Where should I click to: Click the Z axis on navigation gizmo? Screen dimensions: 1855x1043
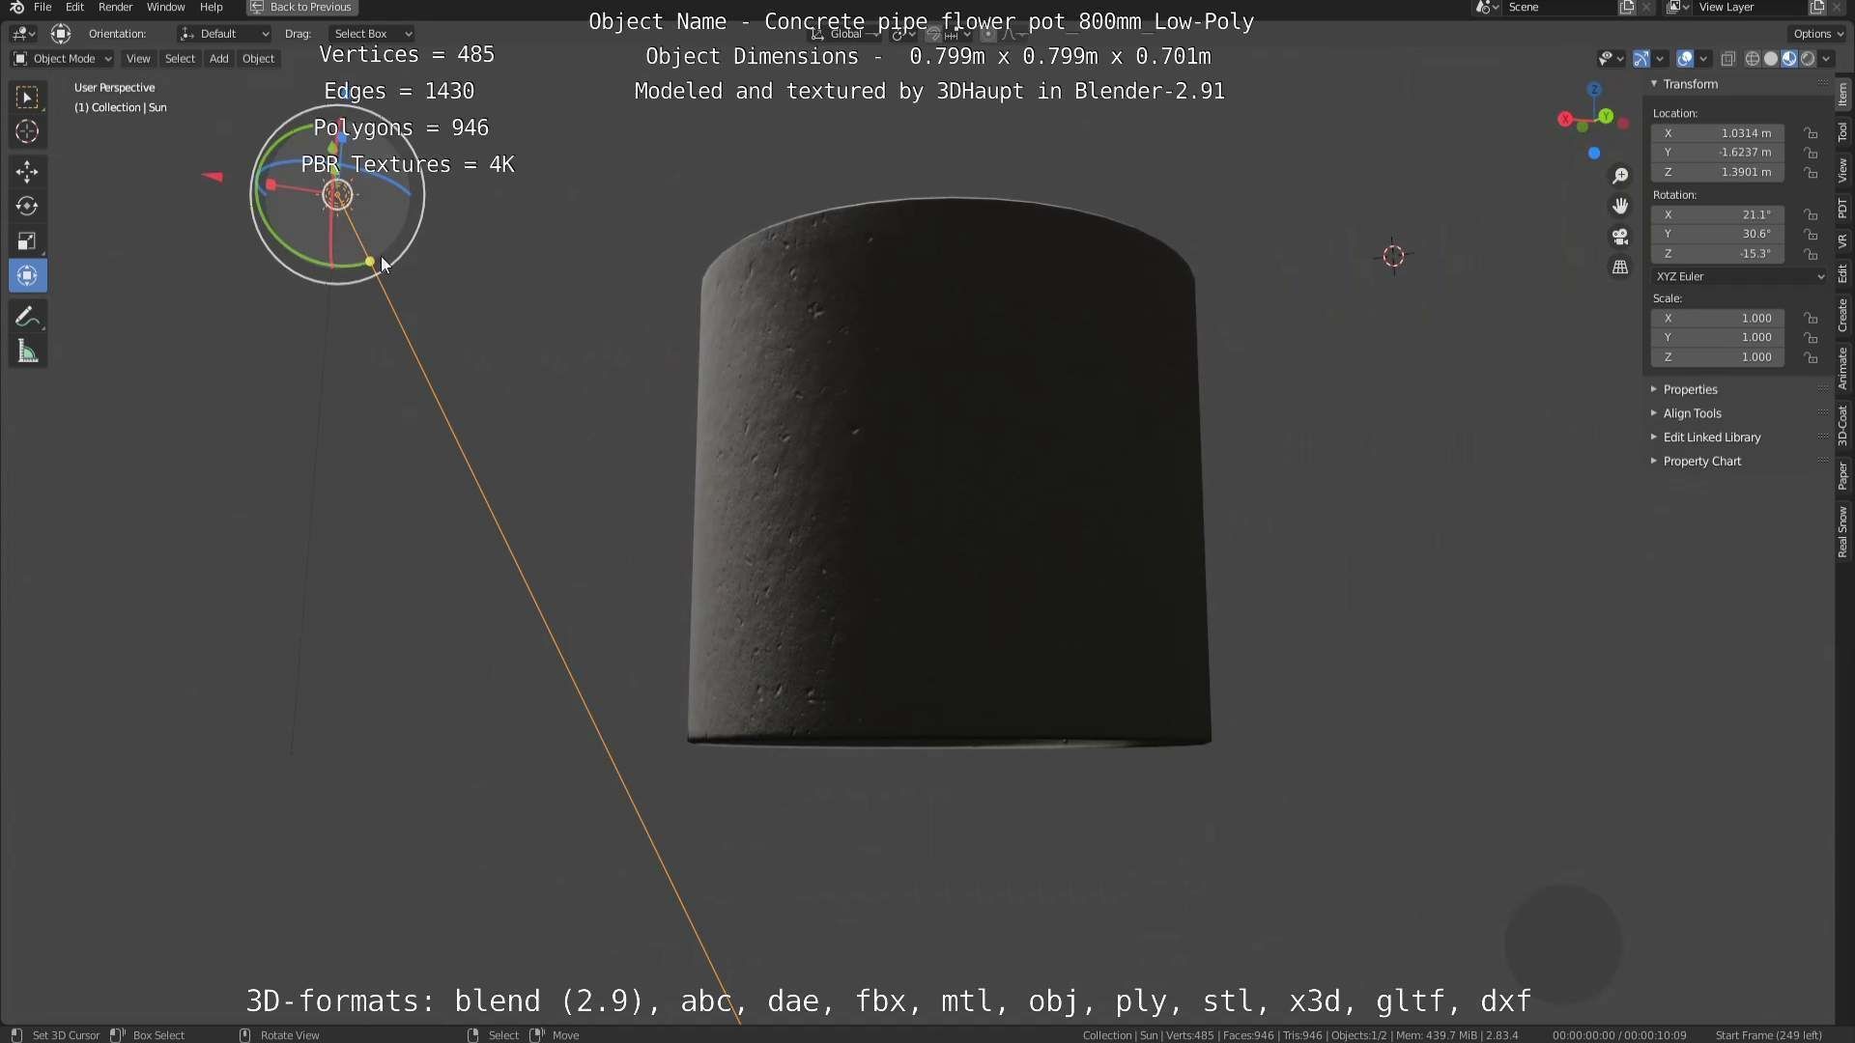pyautogui.click(x=1594, y=89)
